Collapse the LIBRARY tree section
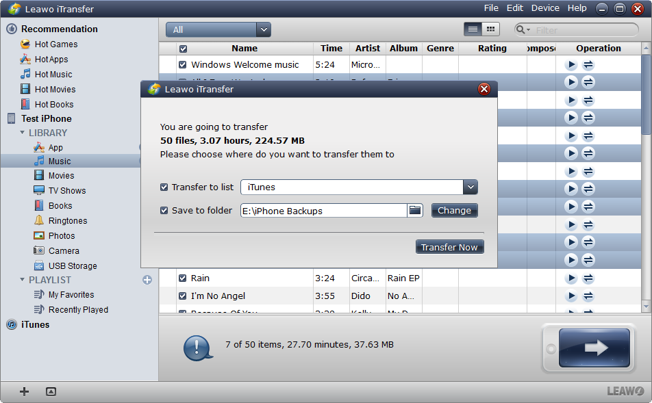This screenshot has height=403, width=652. [x=23, y=133]
